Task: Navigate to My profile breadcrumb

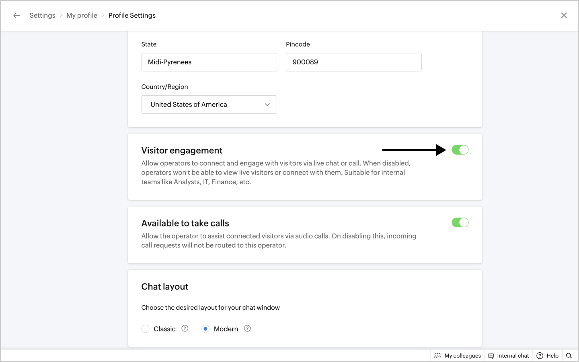Action: 82,15
